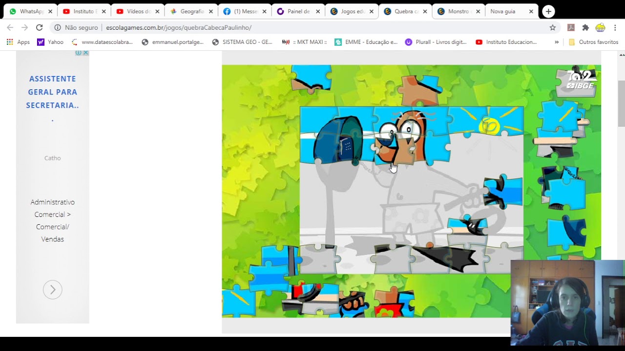Close the Monstro tab

click(x=478, y=11)
